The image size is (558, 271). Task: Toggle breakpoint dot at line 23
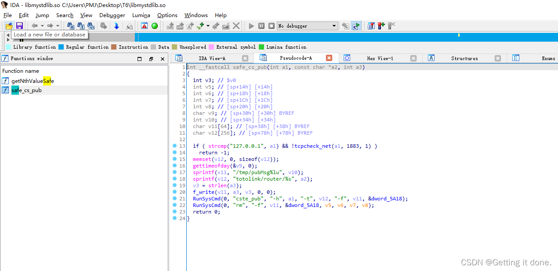pos(174,212)
